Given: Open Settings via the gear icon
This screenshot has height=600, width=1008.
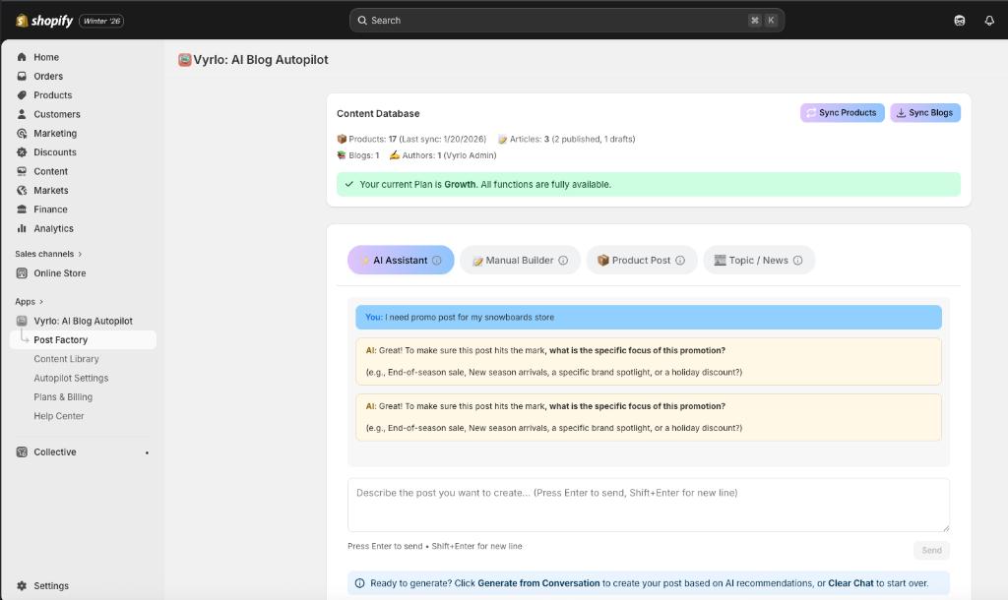Looking at the screenshot, I should coord(22,586).
